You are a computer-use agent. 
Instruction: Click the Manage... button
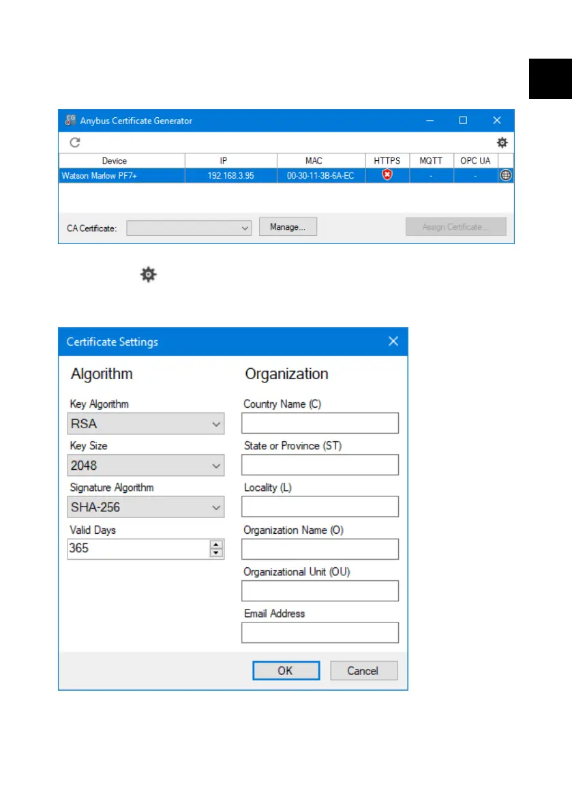288,227
